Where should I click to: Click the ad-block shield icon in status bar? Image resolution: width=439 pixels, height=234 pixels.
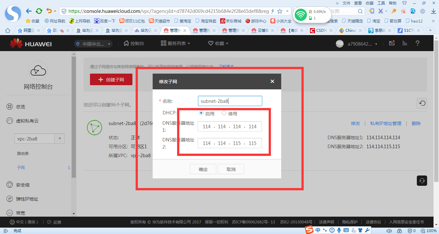(410, 231)
